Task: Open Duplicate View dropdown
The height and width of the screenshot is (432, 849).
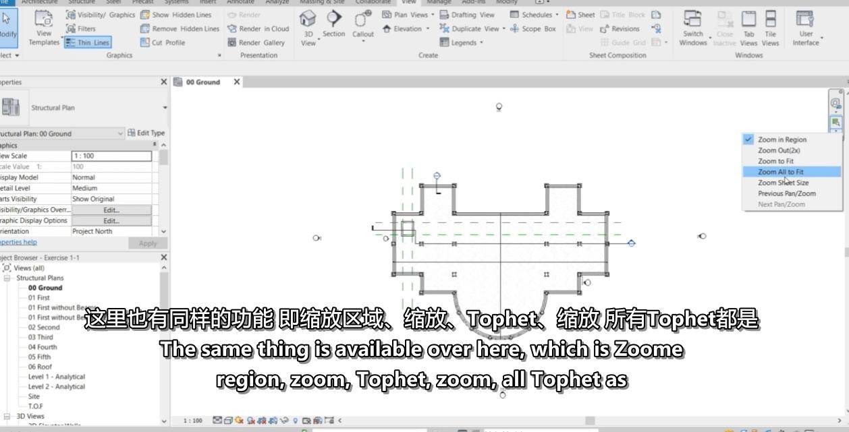Action: (472, 29)
